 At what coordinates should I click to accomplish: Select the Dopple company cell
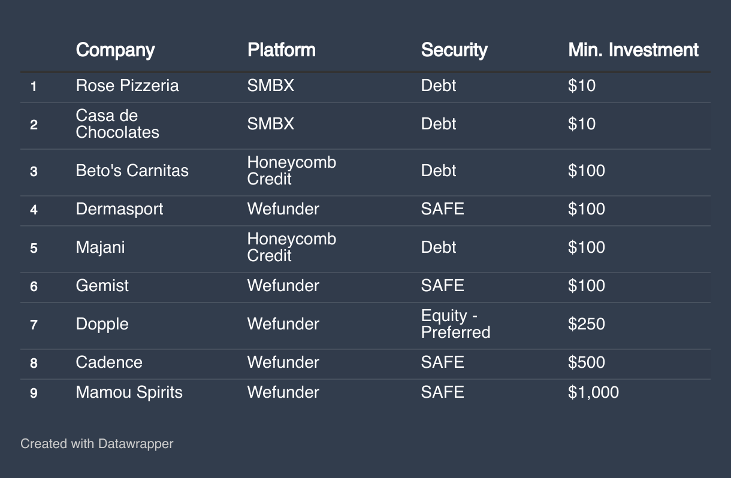[102, 324]
